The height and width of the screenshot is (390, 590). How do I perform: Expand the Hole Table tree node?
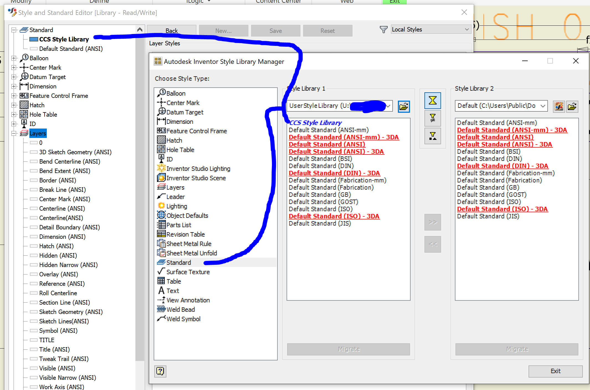pyautogui.click(x=14, y=115)
